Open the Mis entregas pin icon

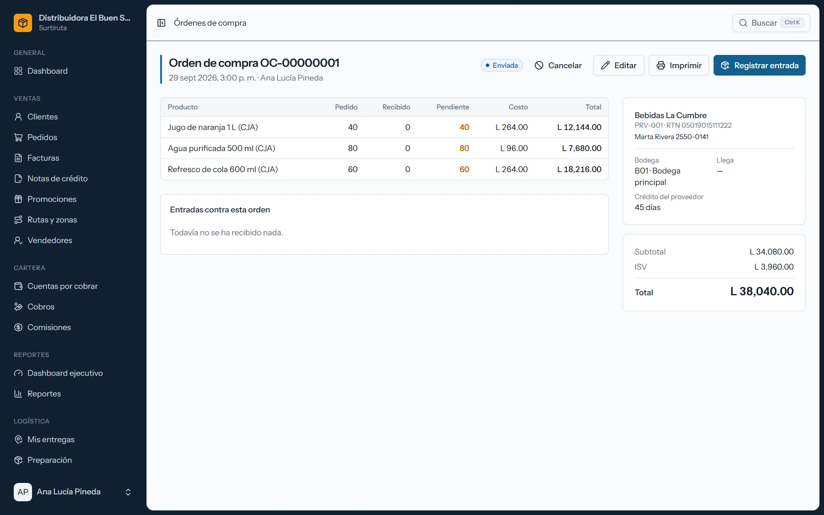click(x=18, y=439)
